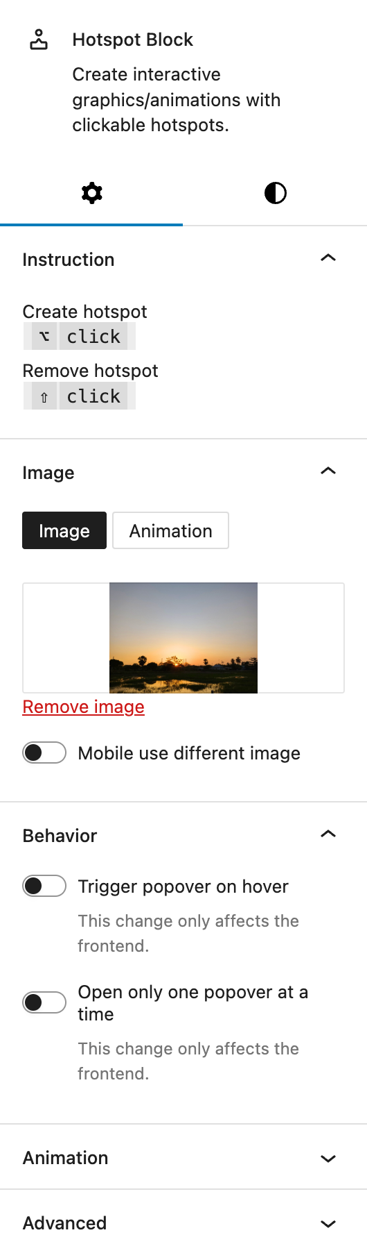Open the Settings gear tab
The height and width of the screenshot is (1253, 367).
(x=91, y=193)
